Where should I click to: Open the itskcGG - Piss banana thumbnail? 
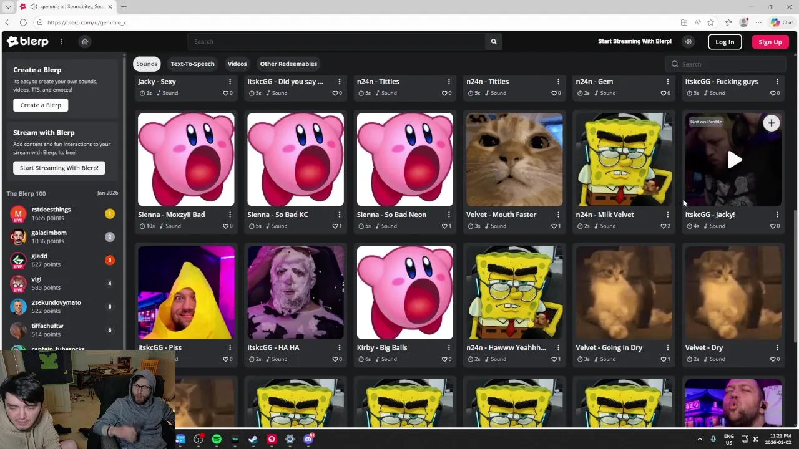[x=186, y=292]
